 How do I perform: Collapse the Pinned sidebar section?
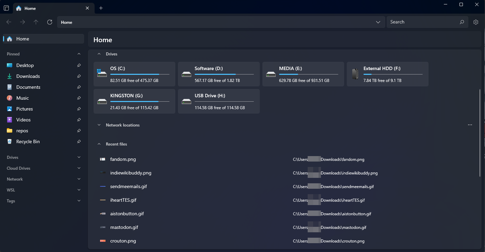[79, 54]
